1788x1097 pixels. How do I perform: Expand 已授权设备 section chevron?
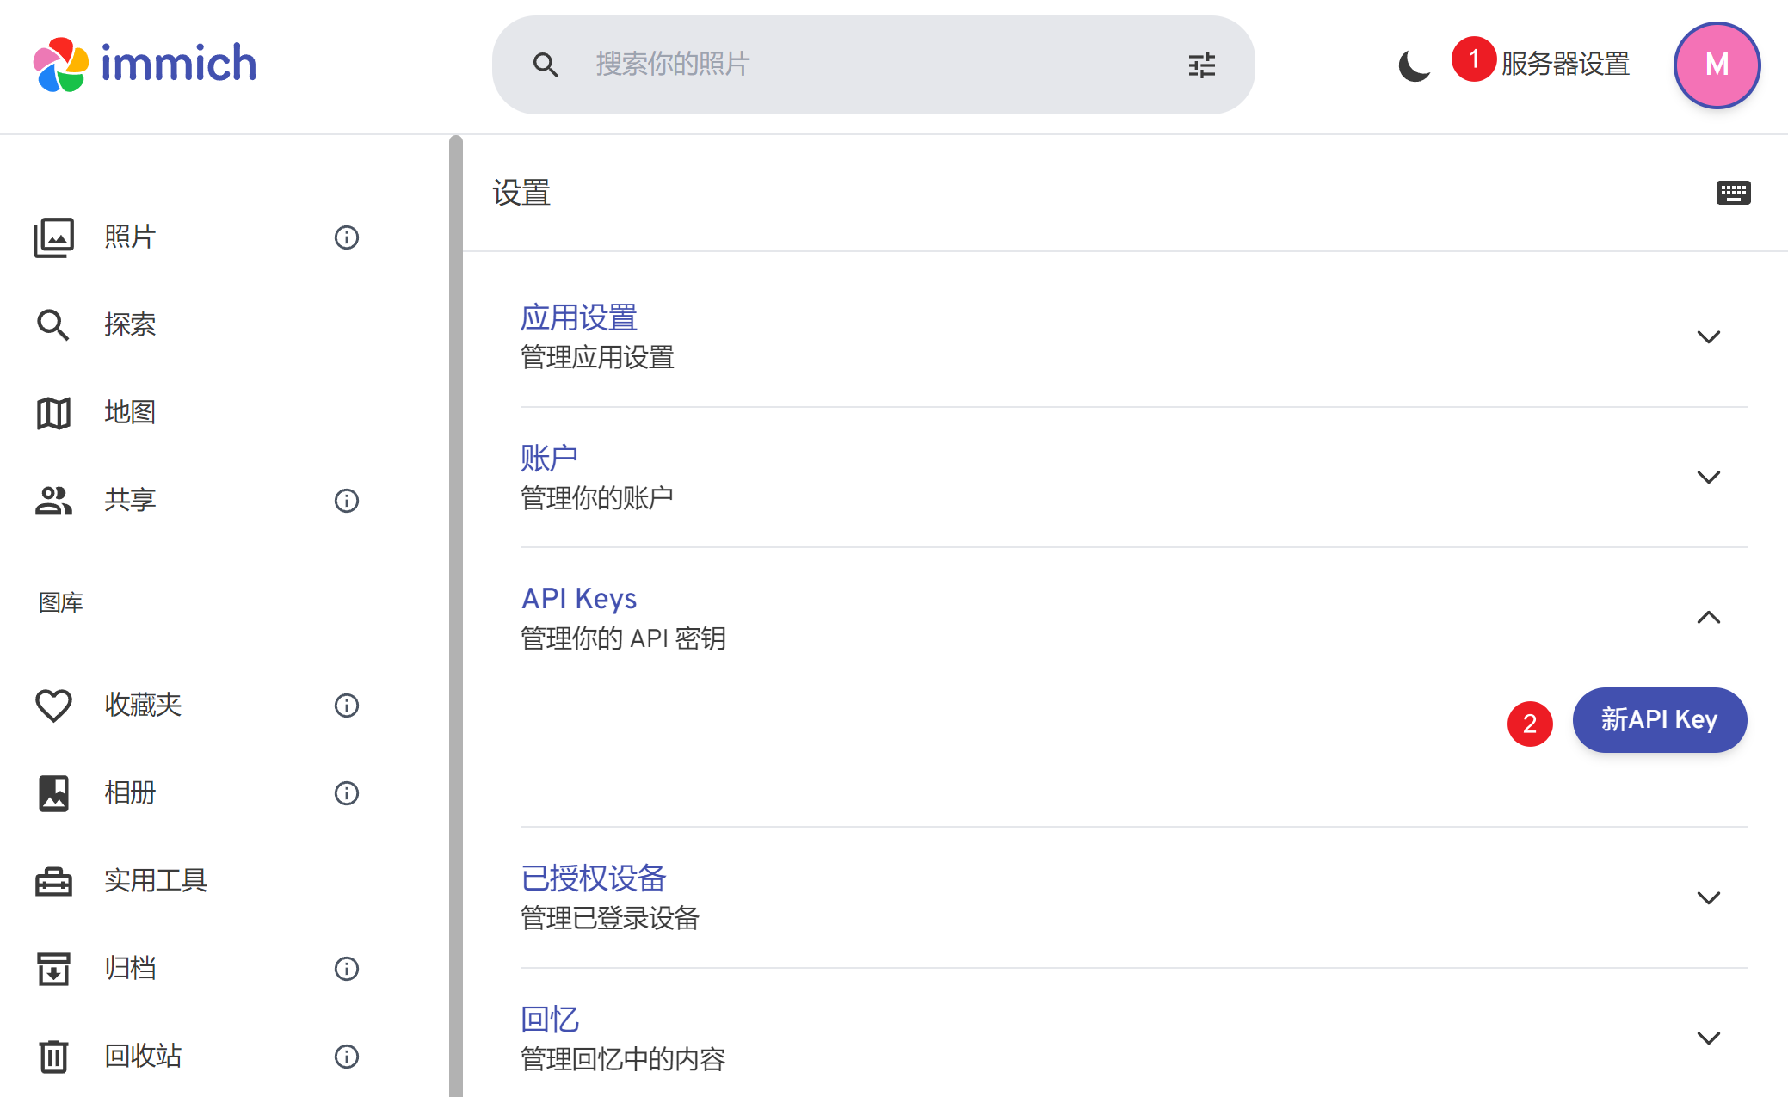pyautogui.click(x=1709, y=897)
